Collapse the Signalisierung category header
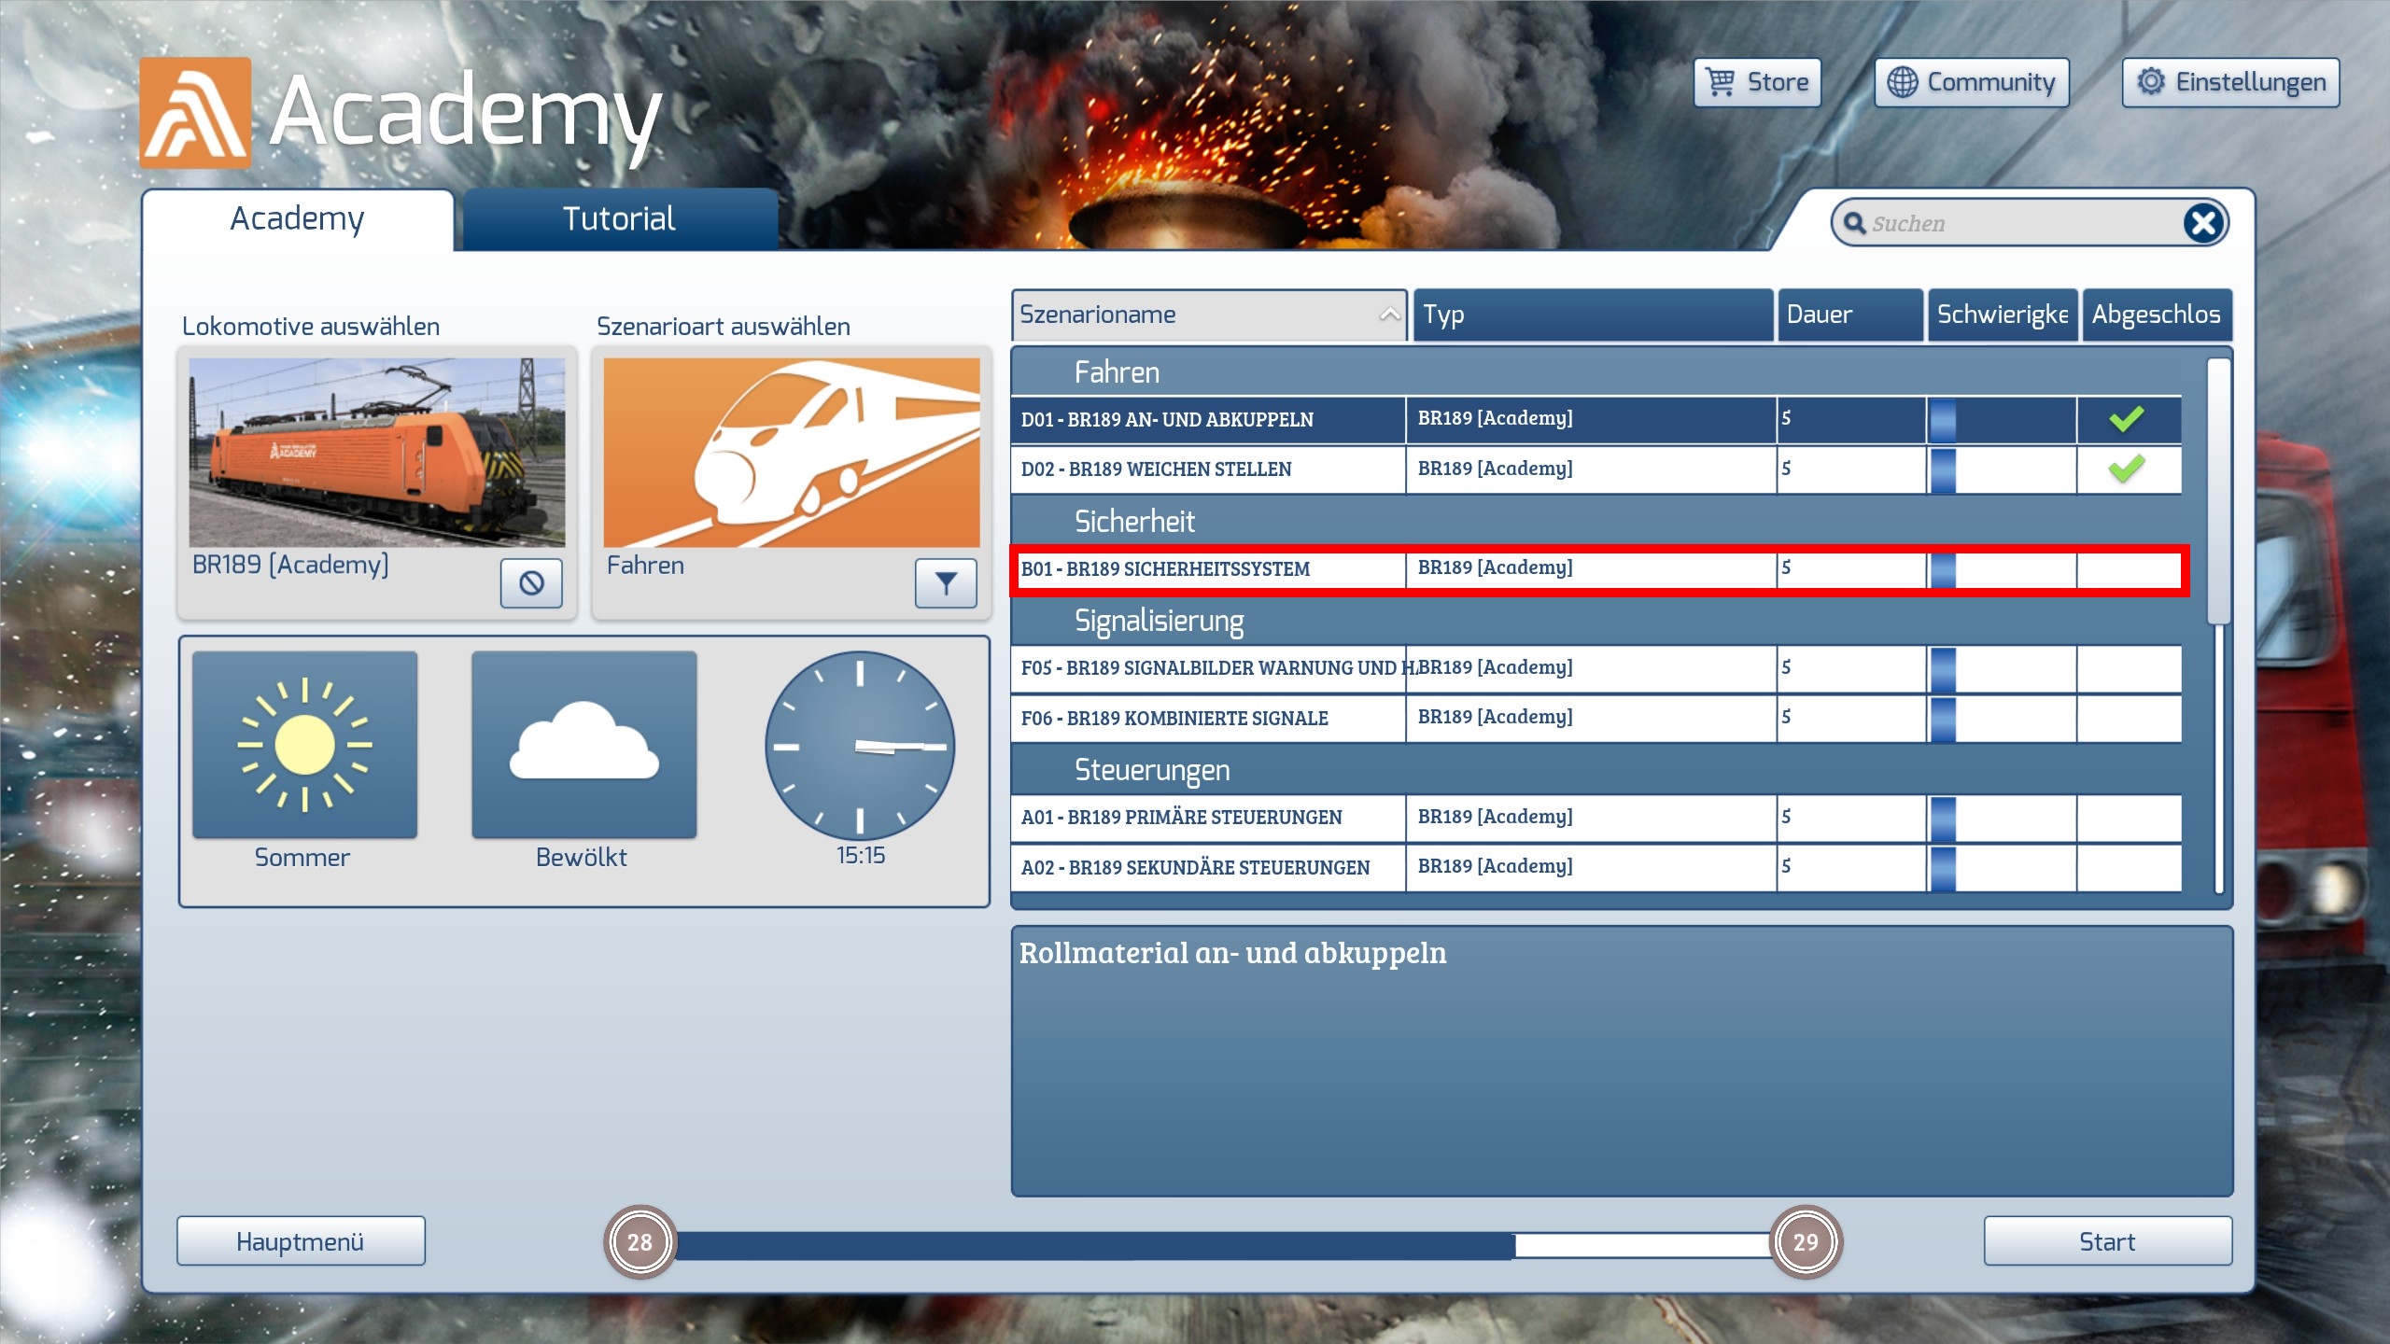Screen dimensions: 2390x1344 click(1159, 621)
